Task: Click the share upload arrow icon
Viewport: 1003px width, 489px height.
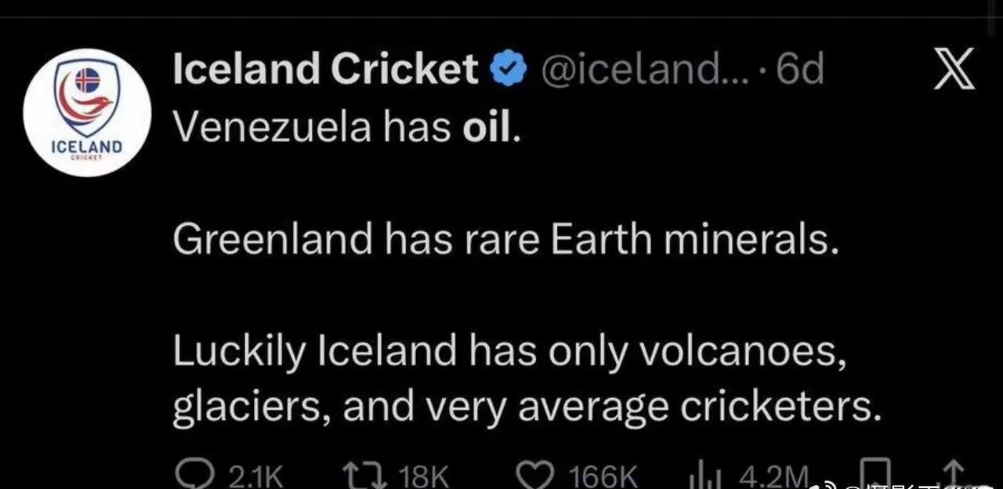Action: 953,475
